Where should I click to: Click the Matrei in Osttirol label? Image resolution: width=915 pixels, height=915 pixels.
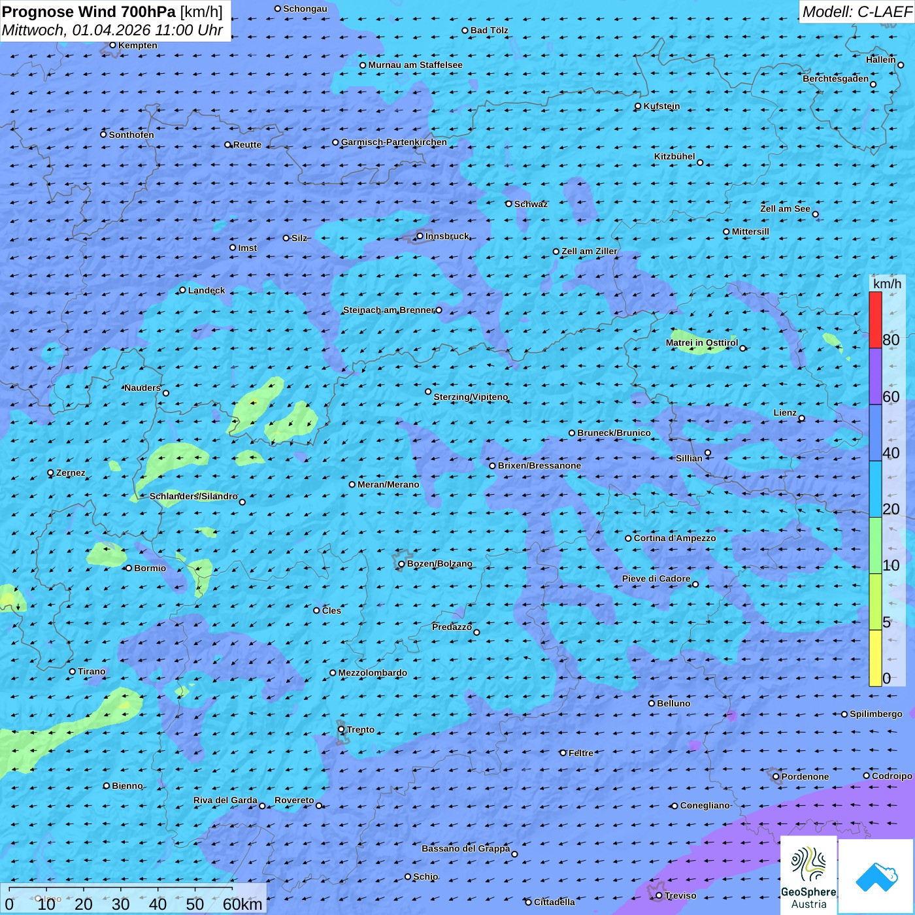coord(702,342)
